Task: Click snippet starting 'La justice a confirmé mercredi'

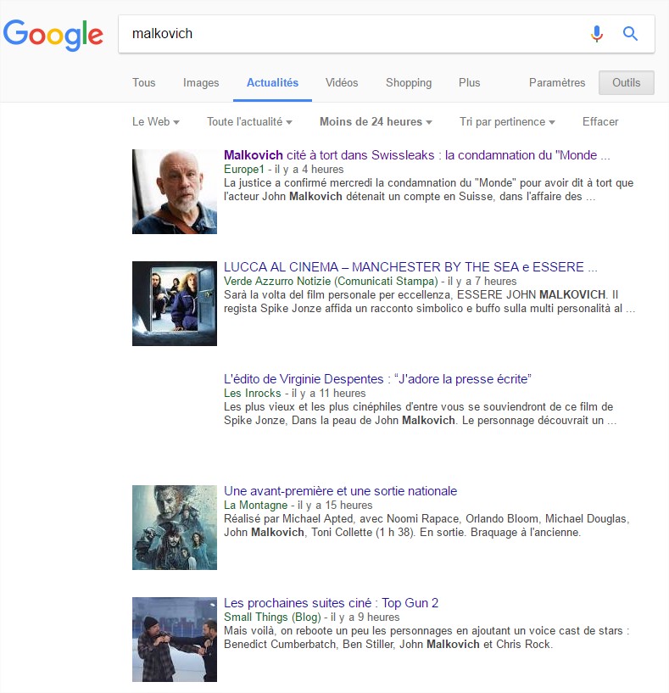Action: (x=429, y=190)
